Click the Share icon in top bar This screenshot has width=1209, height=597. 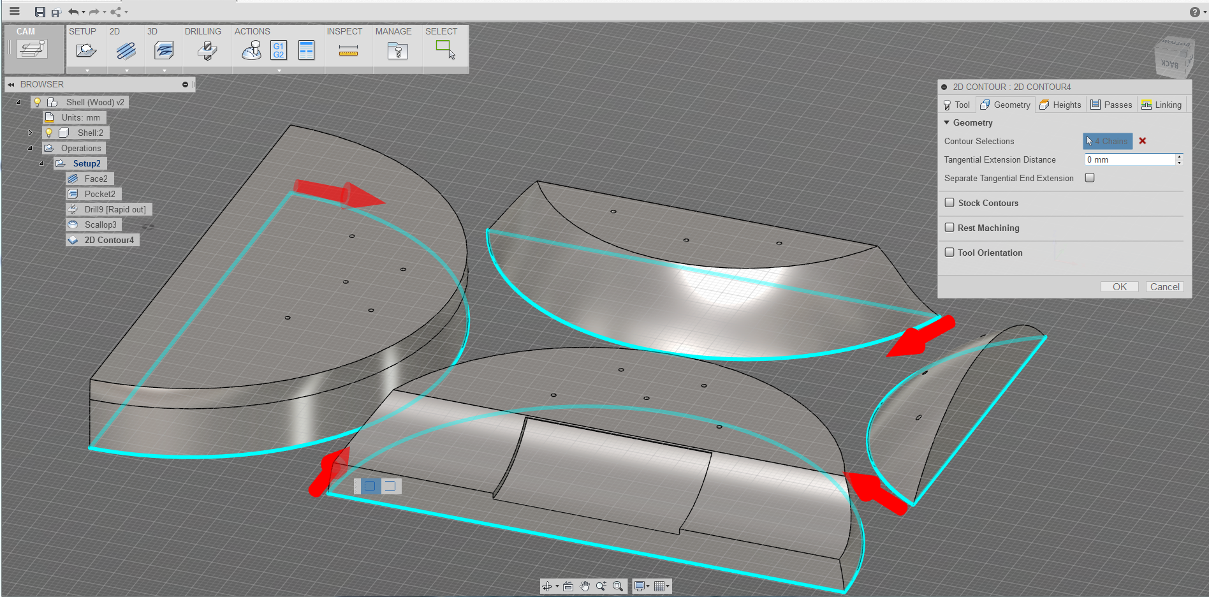(116, 11)
